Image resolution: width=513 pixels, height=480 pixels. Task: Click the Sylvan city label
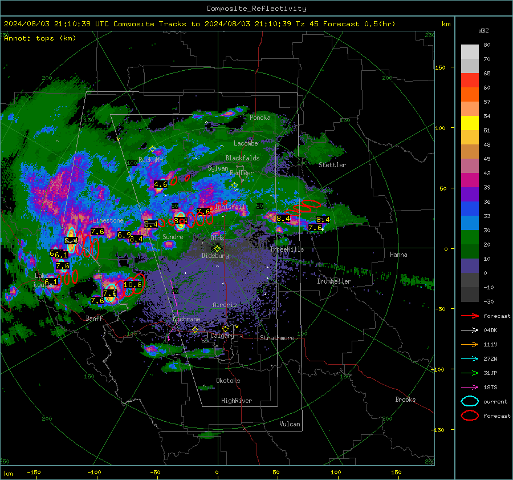tap(218, 168)
